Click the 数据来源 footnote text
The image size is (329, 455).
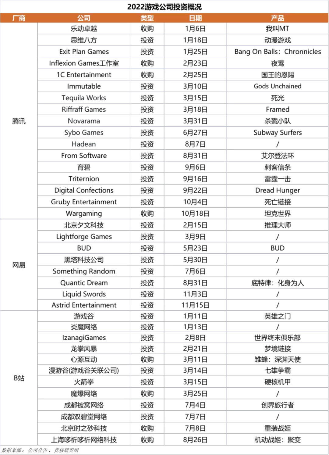tap(40, 450)
